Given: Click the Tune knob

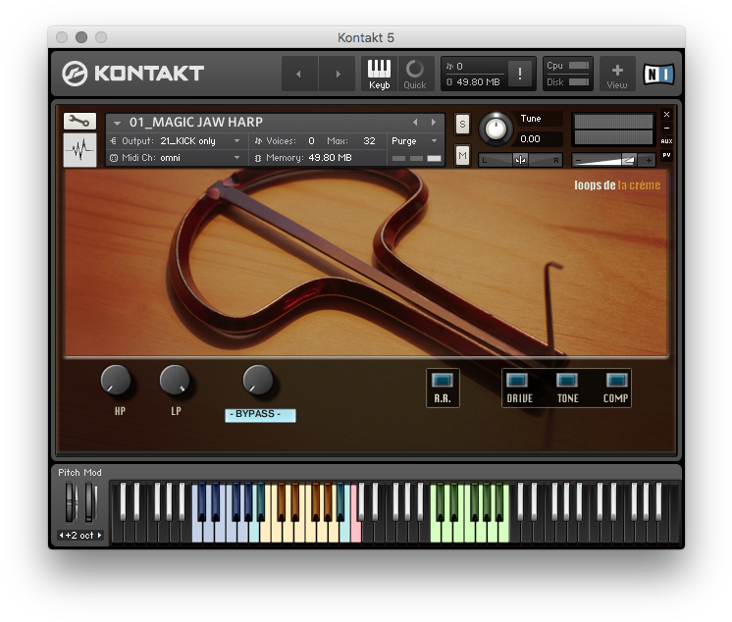Looking at the screenshot, I should tap(496, 129).
